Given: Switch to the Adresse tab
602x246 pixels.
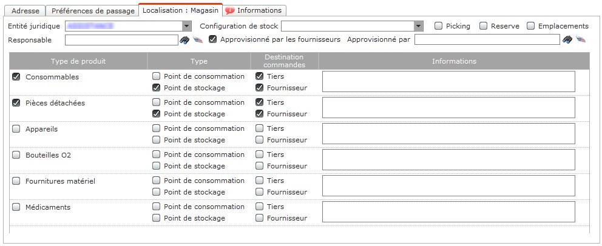Looking at the screenshot, I should 25,11.
